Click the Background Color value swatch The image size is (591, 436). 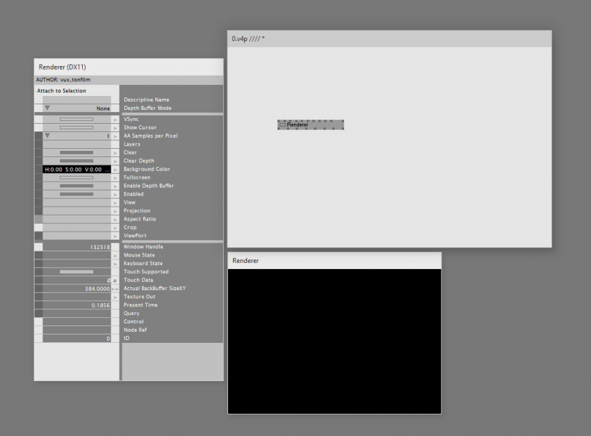tap(76, 169)
